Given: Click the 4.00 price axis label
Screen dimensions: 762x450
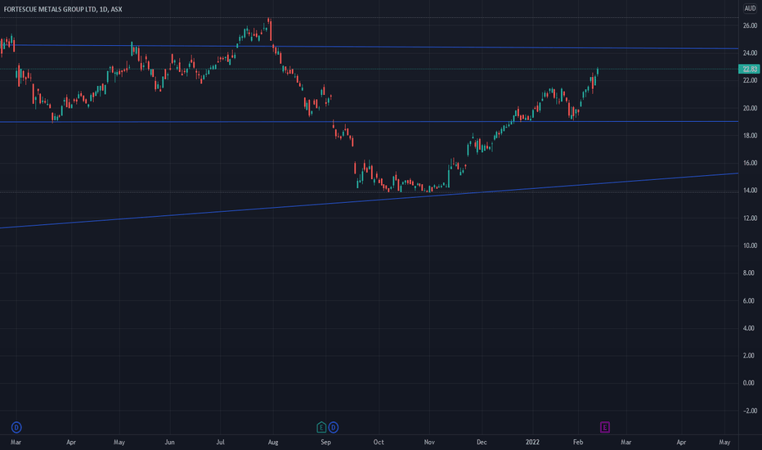Looking at the screenshot, I should click(749, 328).
